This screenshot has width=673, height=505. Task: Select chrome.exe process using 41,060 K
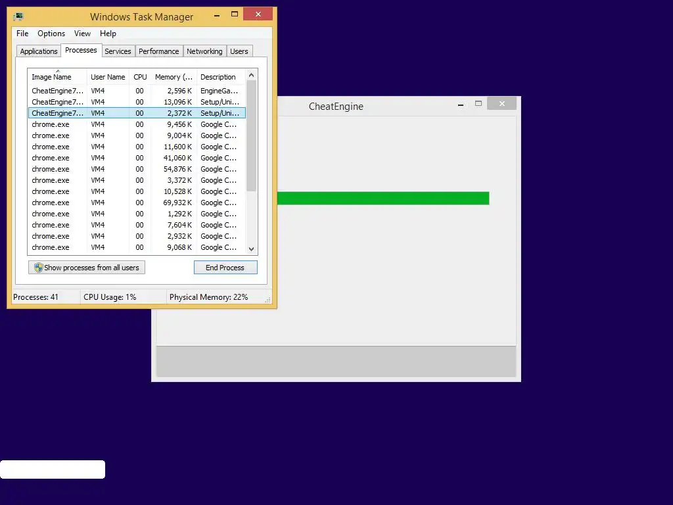[137, 158]
